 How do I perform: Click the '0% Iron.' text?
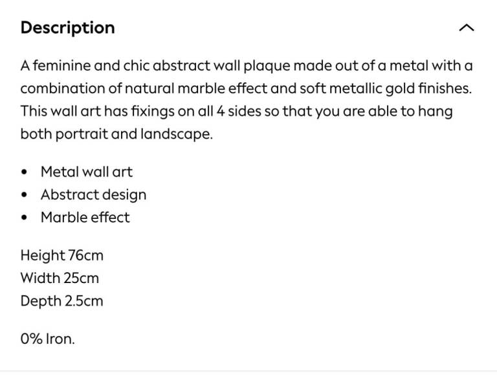click(47, 339)
